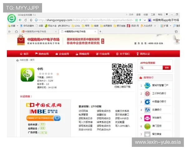This screenshot has height=150, width=187.
Task: Close the inactive tab with the red favicon
Action: click(56, 32)
